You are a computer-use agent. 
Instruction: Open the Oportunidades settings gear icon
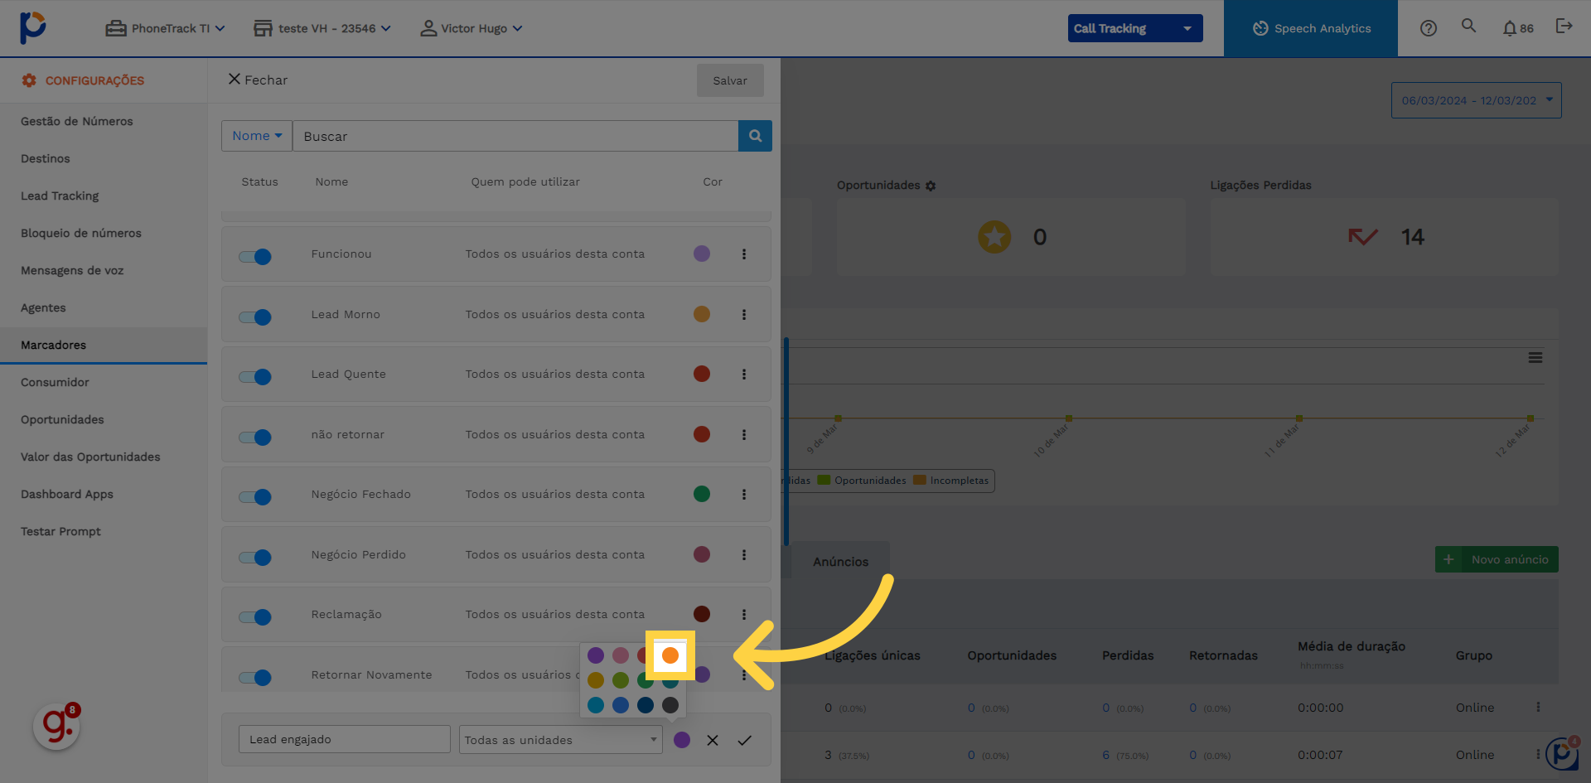coord(931,186)
